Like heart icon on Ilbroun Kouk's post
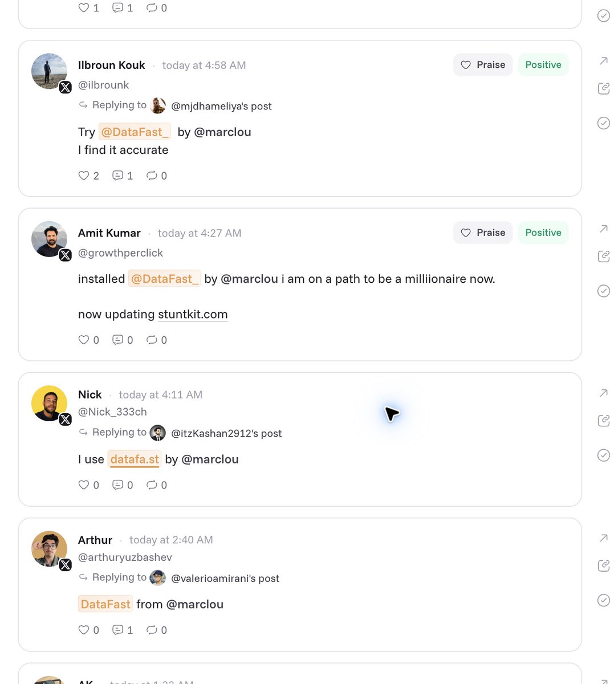 pos(84,176)
